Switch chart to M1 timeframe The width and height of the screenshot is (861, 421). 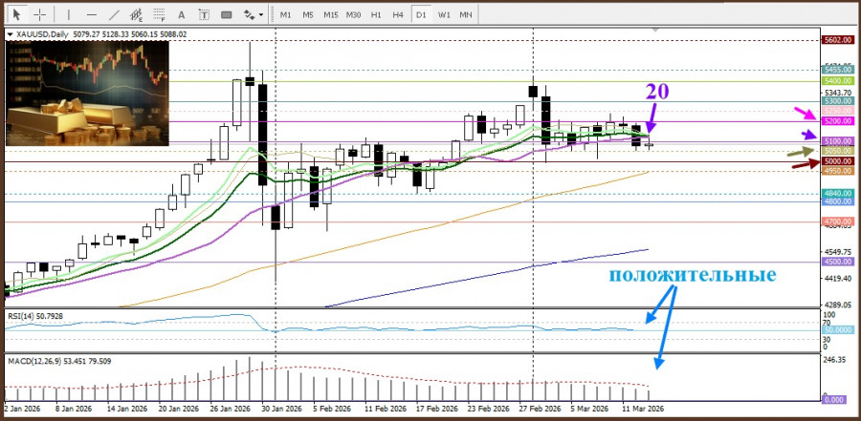[x=285, y=15]
